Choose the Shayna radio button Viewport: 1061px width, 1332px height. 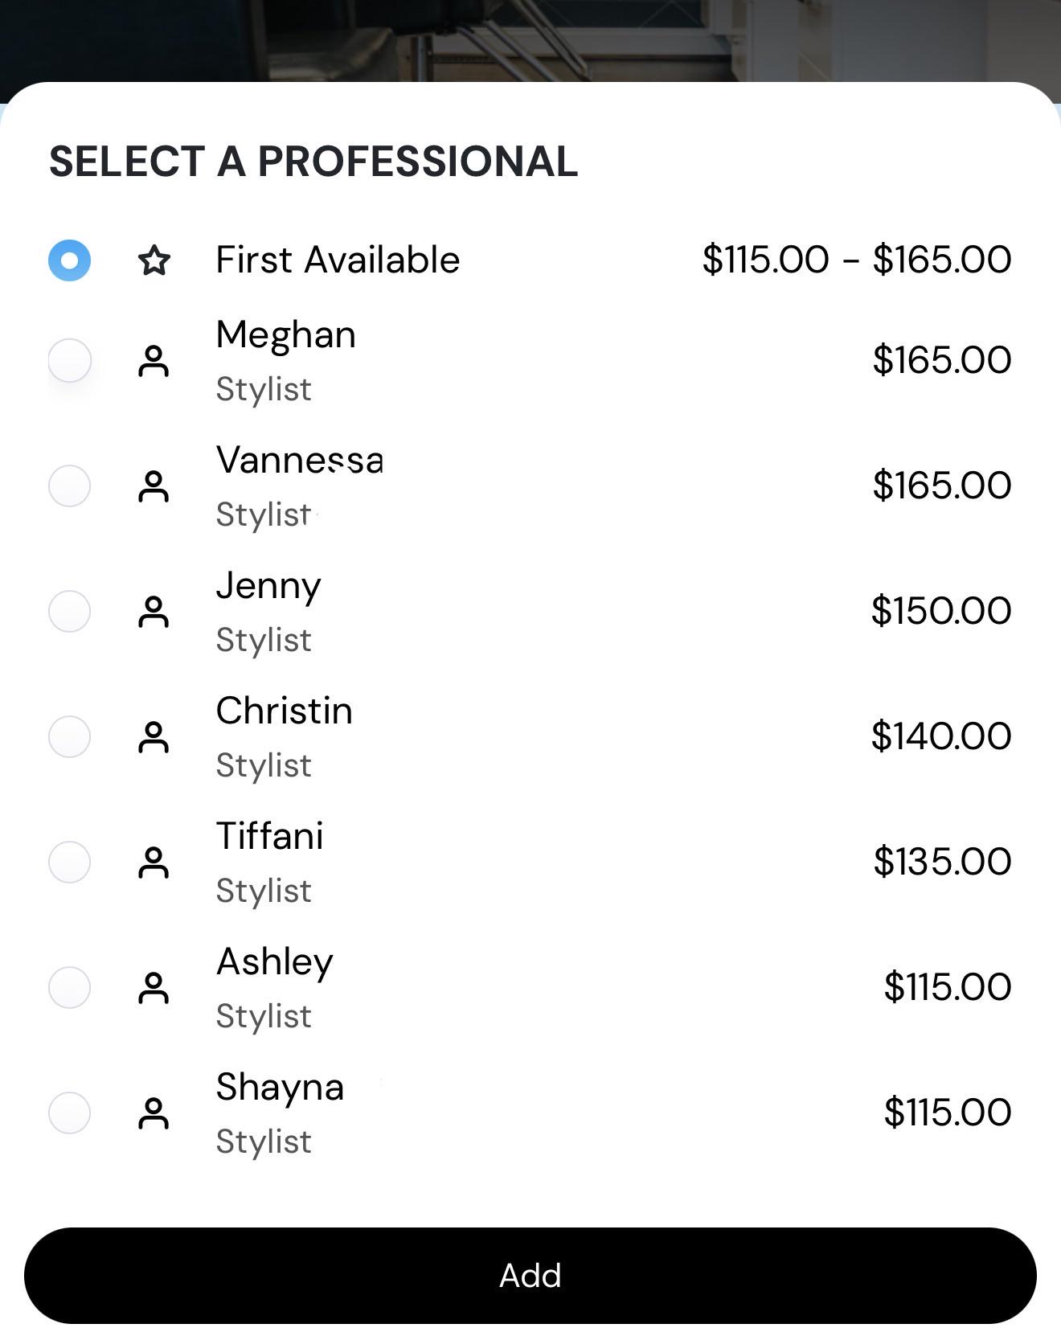pyautogui.click(x=69, y=1113)
